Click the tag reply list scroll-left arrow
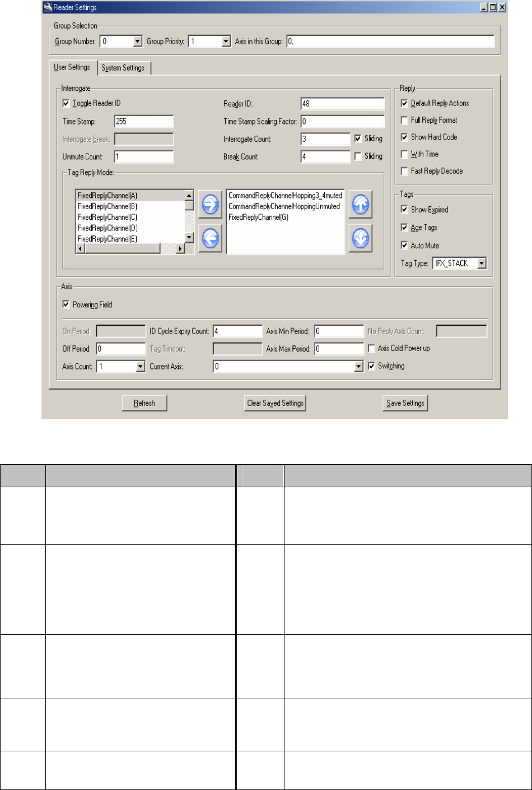532x790 pixels. tap(81, 249)
